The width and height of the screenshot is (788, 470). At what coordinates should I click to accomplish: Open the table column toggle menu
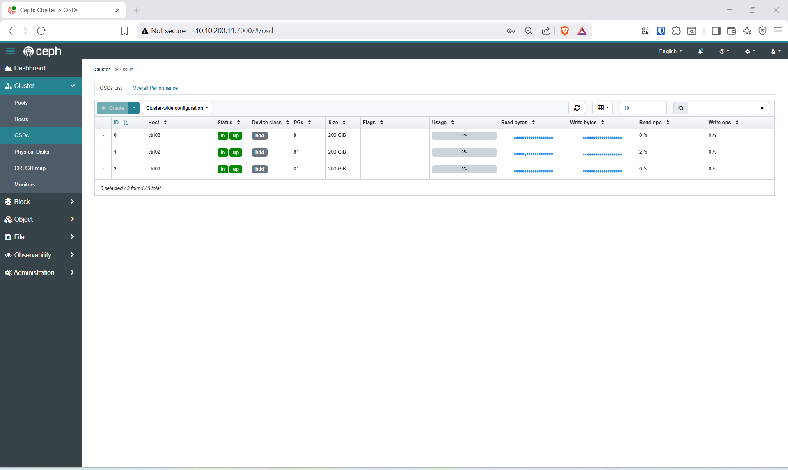click(602, 108)
